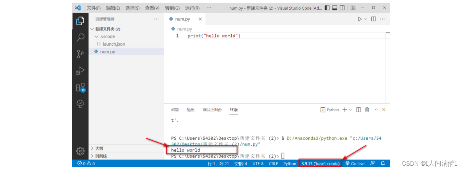The image size is (462, 170).
Task: Open the Source Control view
Action: (80, 54)
